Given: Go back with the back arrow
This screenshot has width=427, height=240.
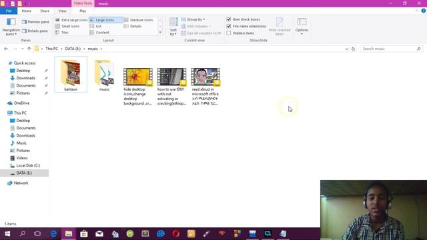Looking at the screenshot, I should tap(6, 49).
